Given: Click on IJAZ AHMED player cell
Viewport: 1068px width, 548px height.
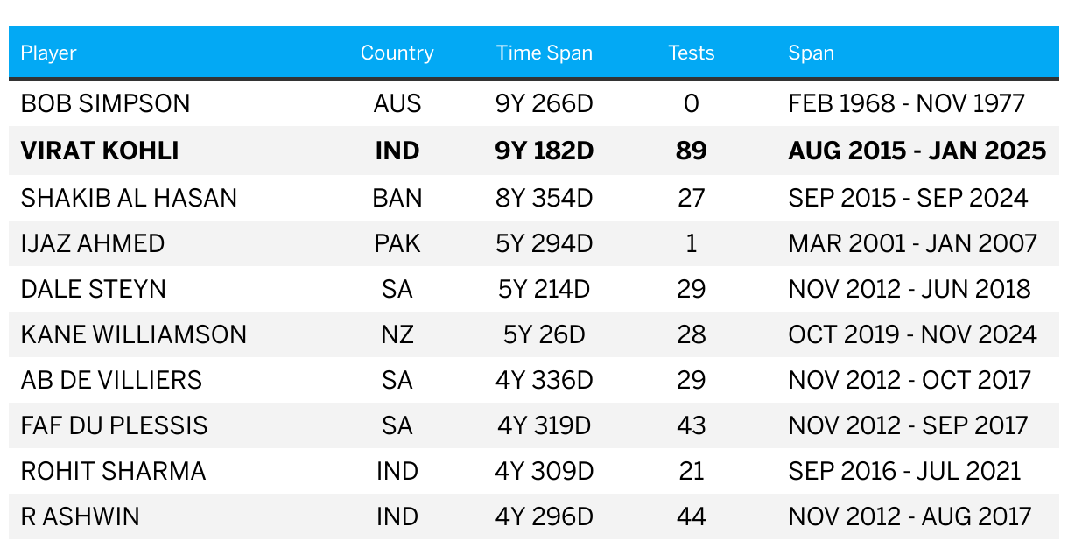Looking at the screenshot, I should point(93,242).
